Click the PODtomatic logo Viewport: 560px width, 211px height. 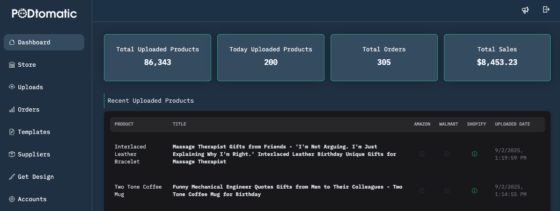44,14
